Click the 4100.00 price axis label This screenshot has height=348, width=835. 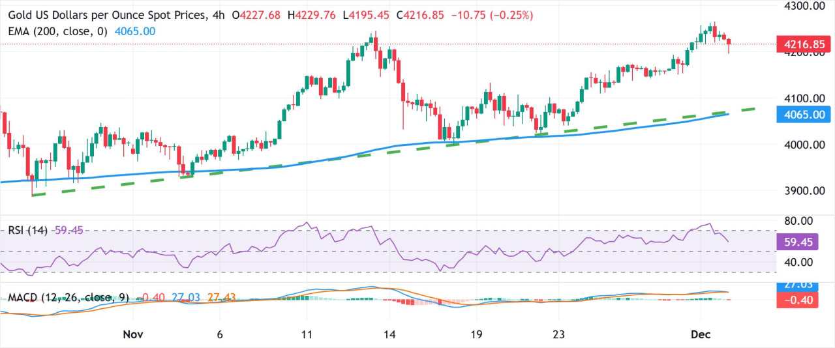click(x=802, y=98)
